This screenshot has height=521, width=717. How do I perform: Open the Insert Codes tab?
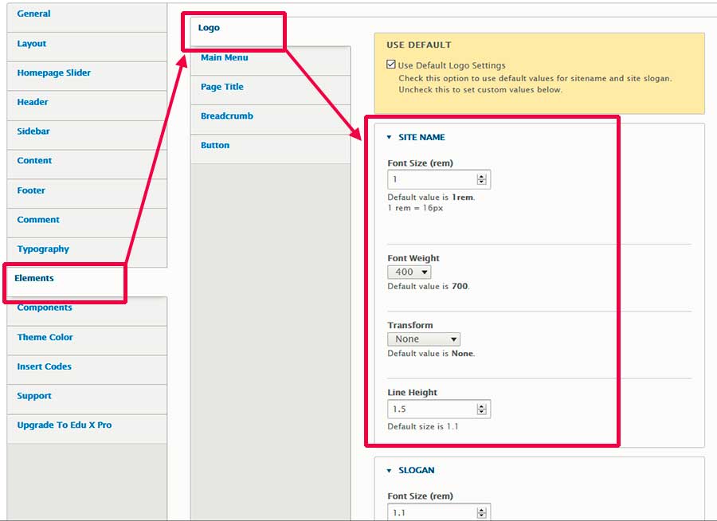44,367
